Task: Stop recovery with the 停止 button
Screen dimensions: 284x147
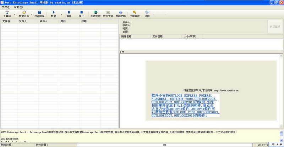Action: point(81,14)
